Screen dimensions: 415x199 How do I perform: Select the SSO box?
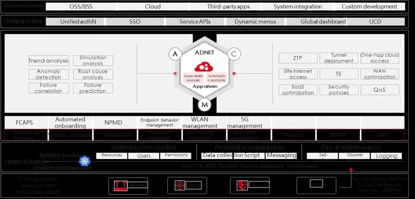tap(135, 22)
